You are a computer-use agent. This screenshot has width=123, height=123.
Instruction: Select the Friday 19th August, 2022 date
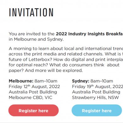97,86
